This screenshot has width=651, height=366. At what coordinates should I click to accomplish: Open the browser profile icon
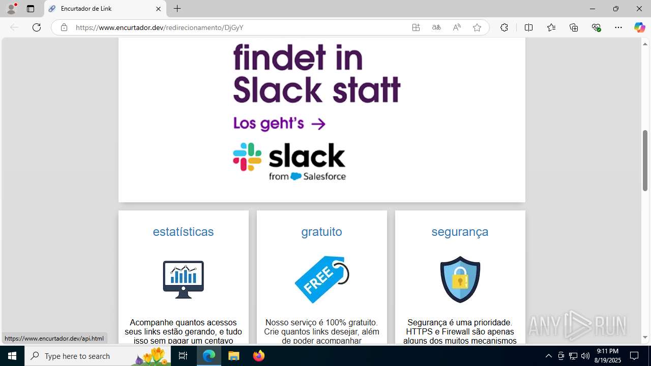click(x=11, y=9)
